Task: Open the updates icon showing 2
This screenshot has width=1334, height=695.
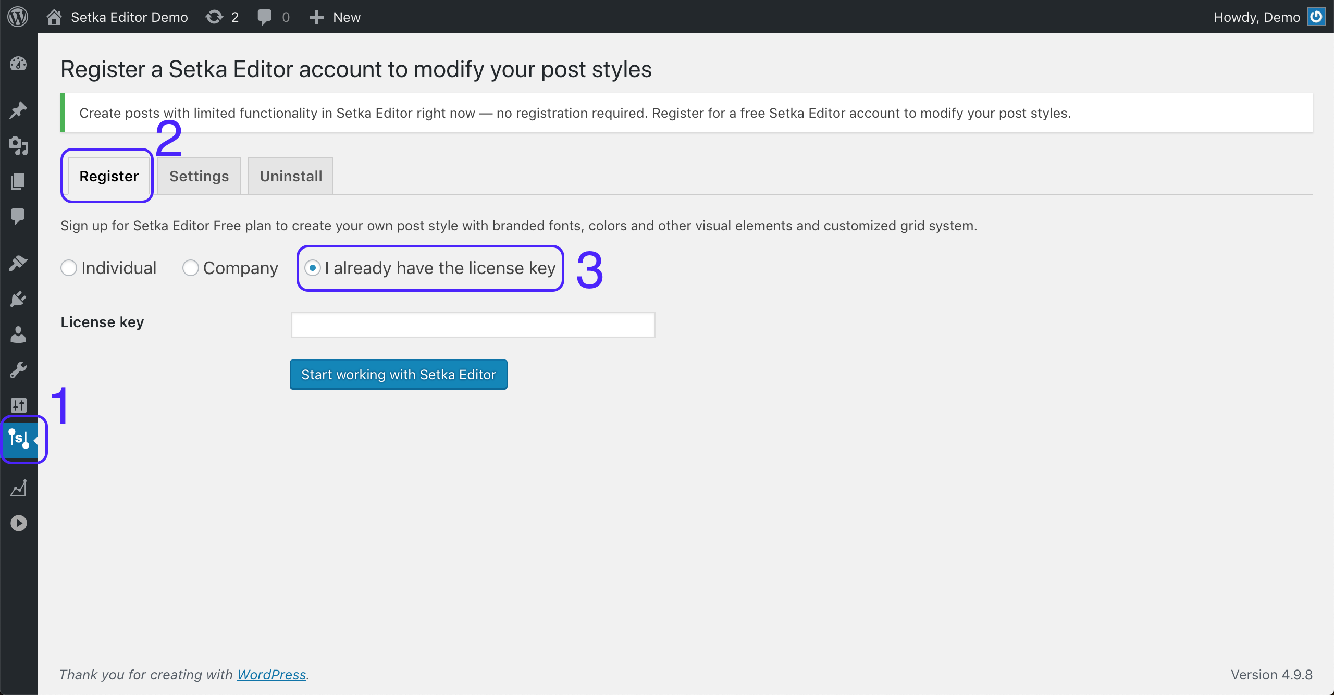Action: [x=214, y=17]
